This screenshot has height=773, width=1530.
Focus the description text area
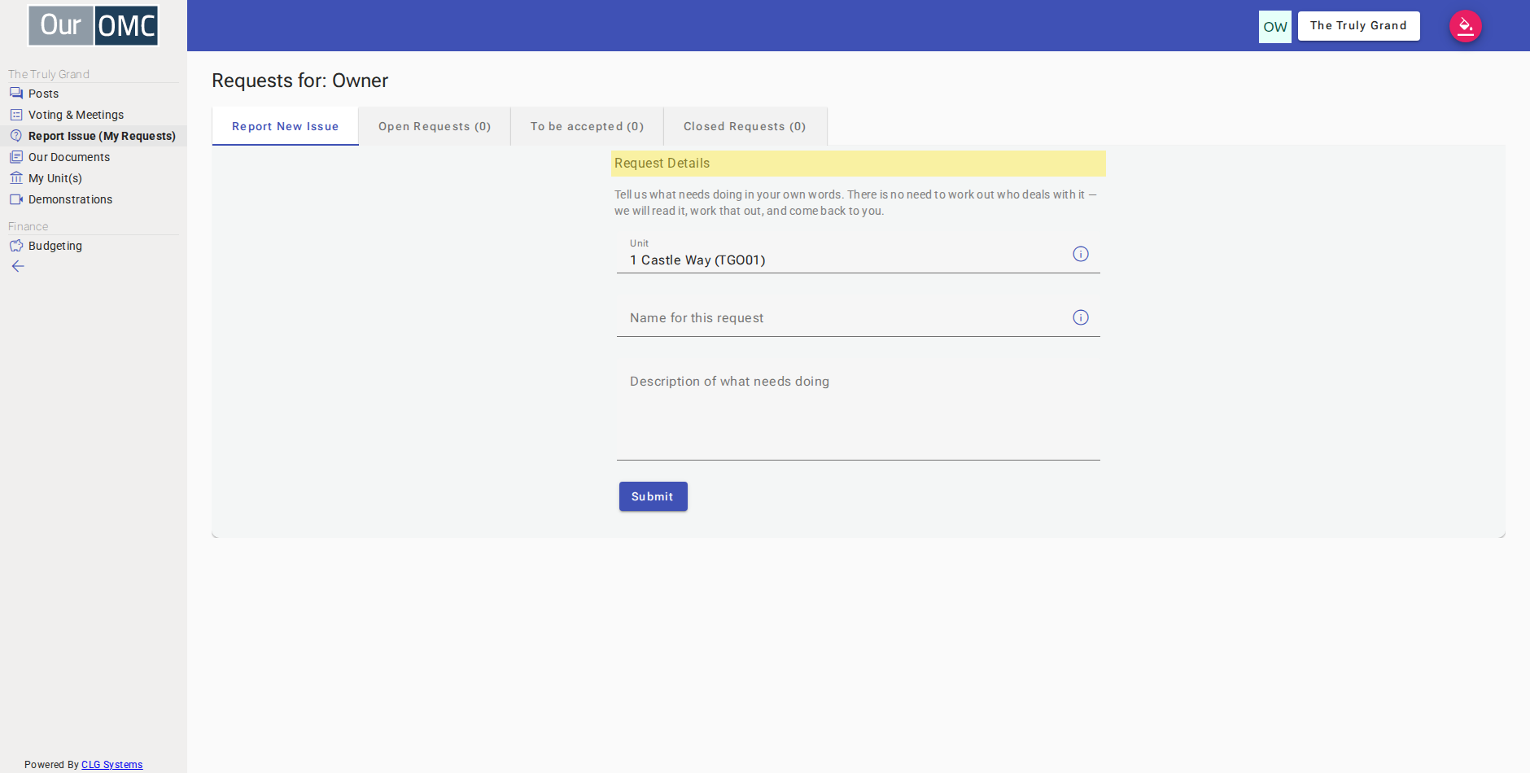click(x=859, y=411)
